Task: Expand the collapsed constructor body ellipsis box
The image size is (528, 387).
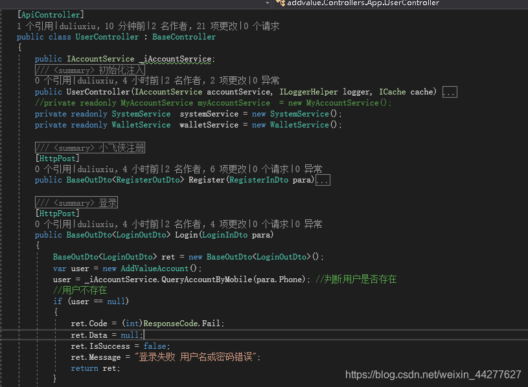Action: [x=450, y=91]
